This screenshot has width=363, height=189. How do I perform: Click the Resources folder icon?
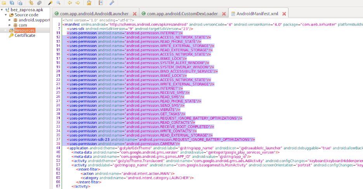pyautogui.click(x=11, y=30)
